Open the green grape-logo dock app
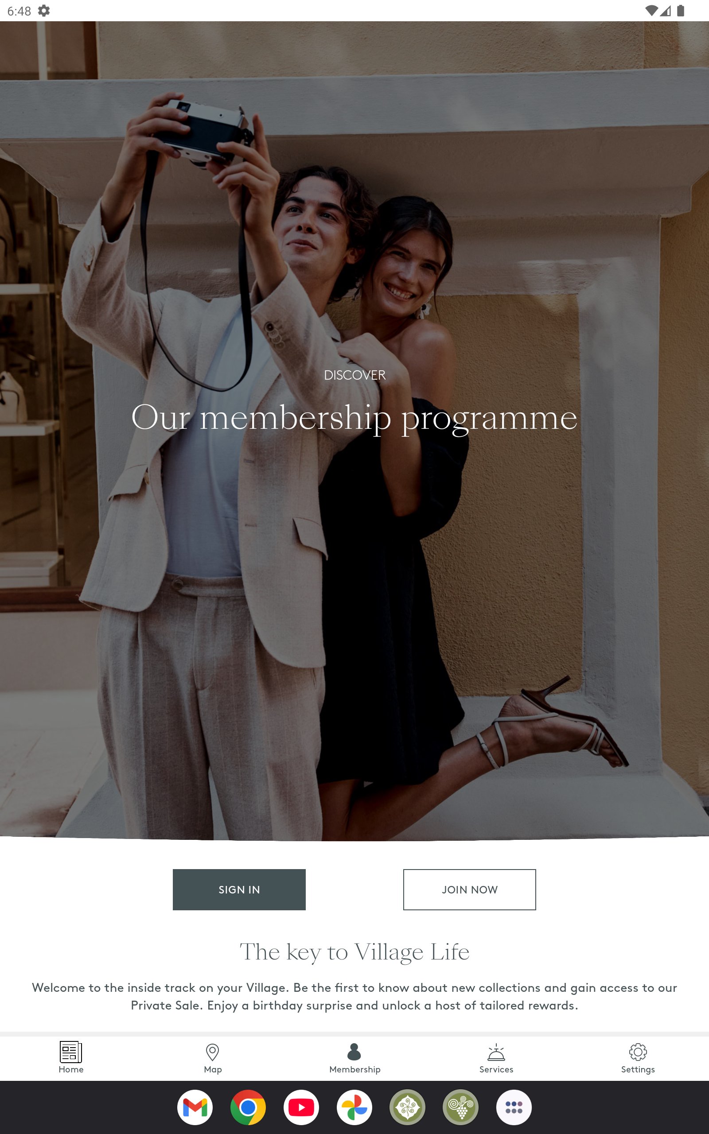The height and width of the screenshot is (1134, 709). point(461,1107)
